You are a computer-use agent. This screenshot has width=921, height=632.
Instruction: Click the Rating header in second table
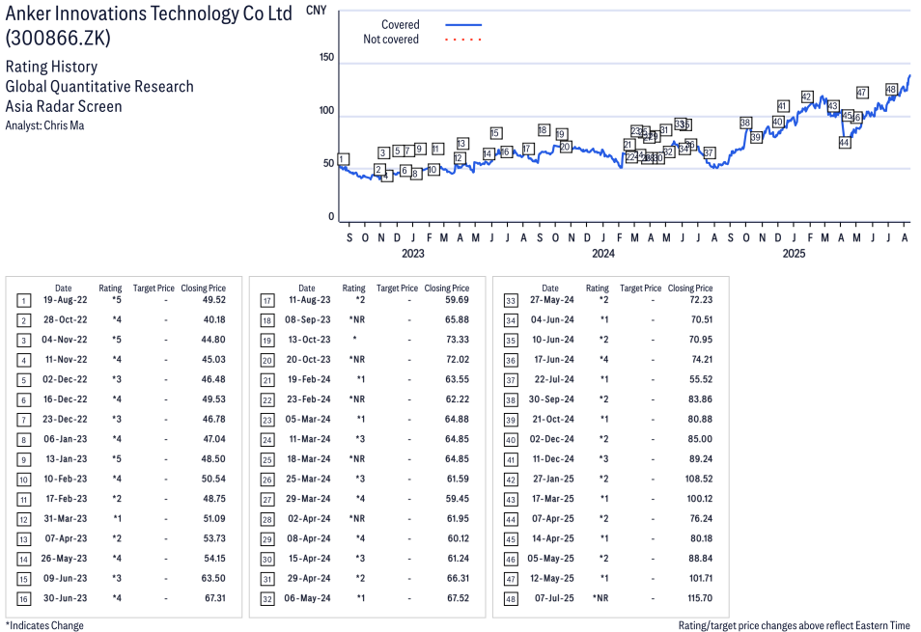click(353, 289)
